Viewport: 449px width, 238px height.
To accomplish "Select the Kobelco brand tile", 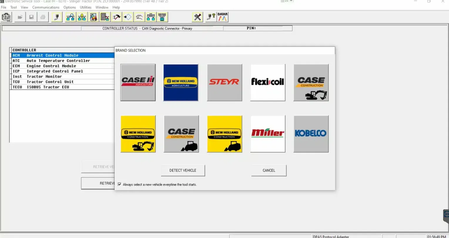I will pos(311,134).
